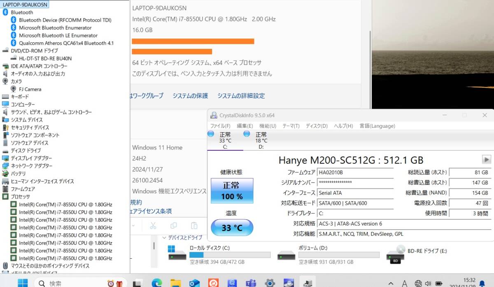Open the ファイル(F) menu in CrystalDiskInfo
This screenshot has width=494, height=287.
click(x=219, y=126)
